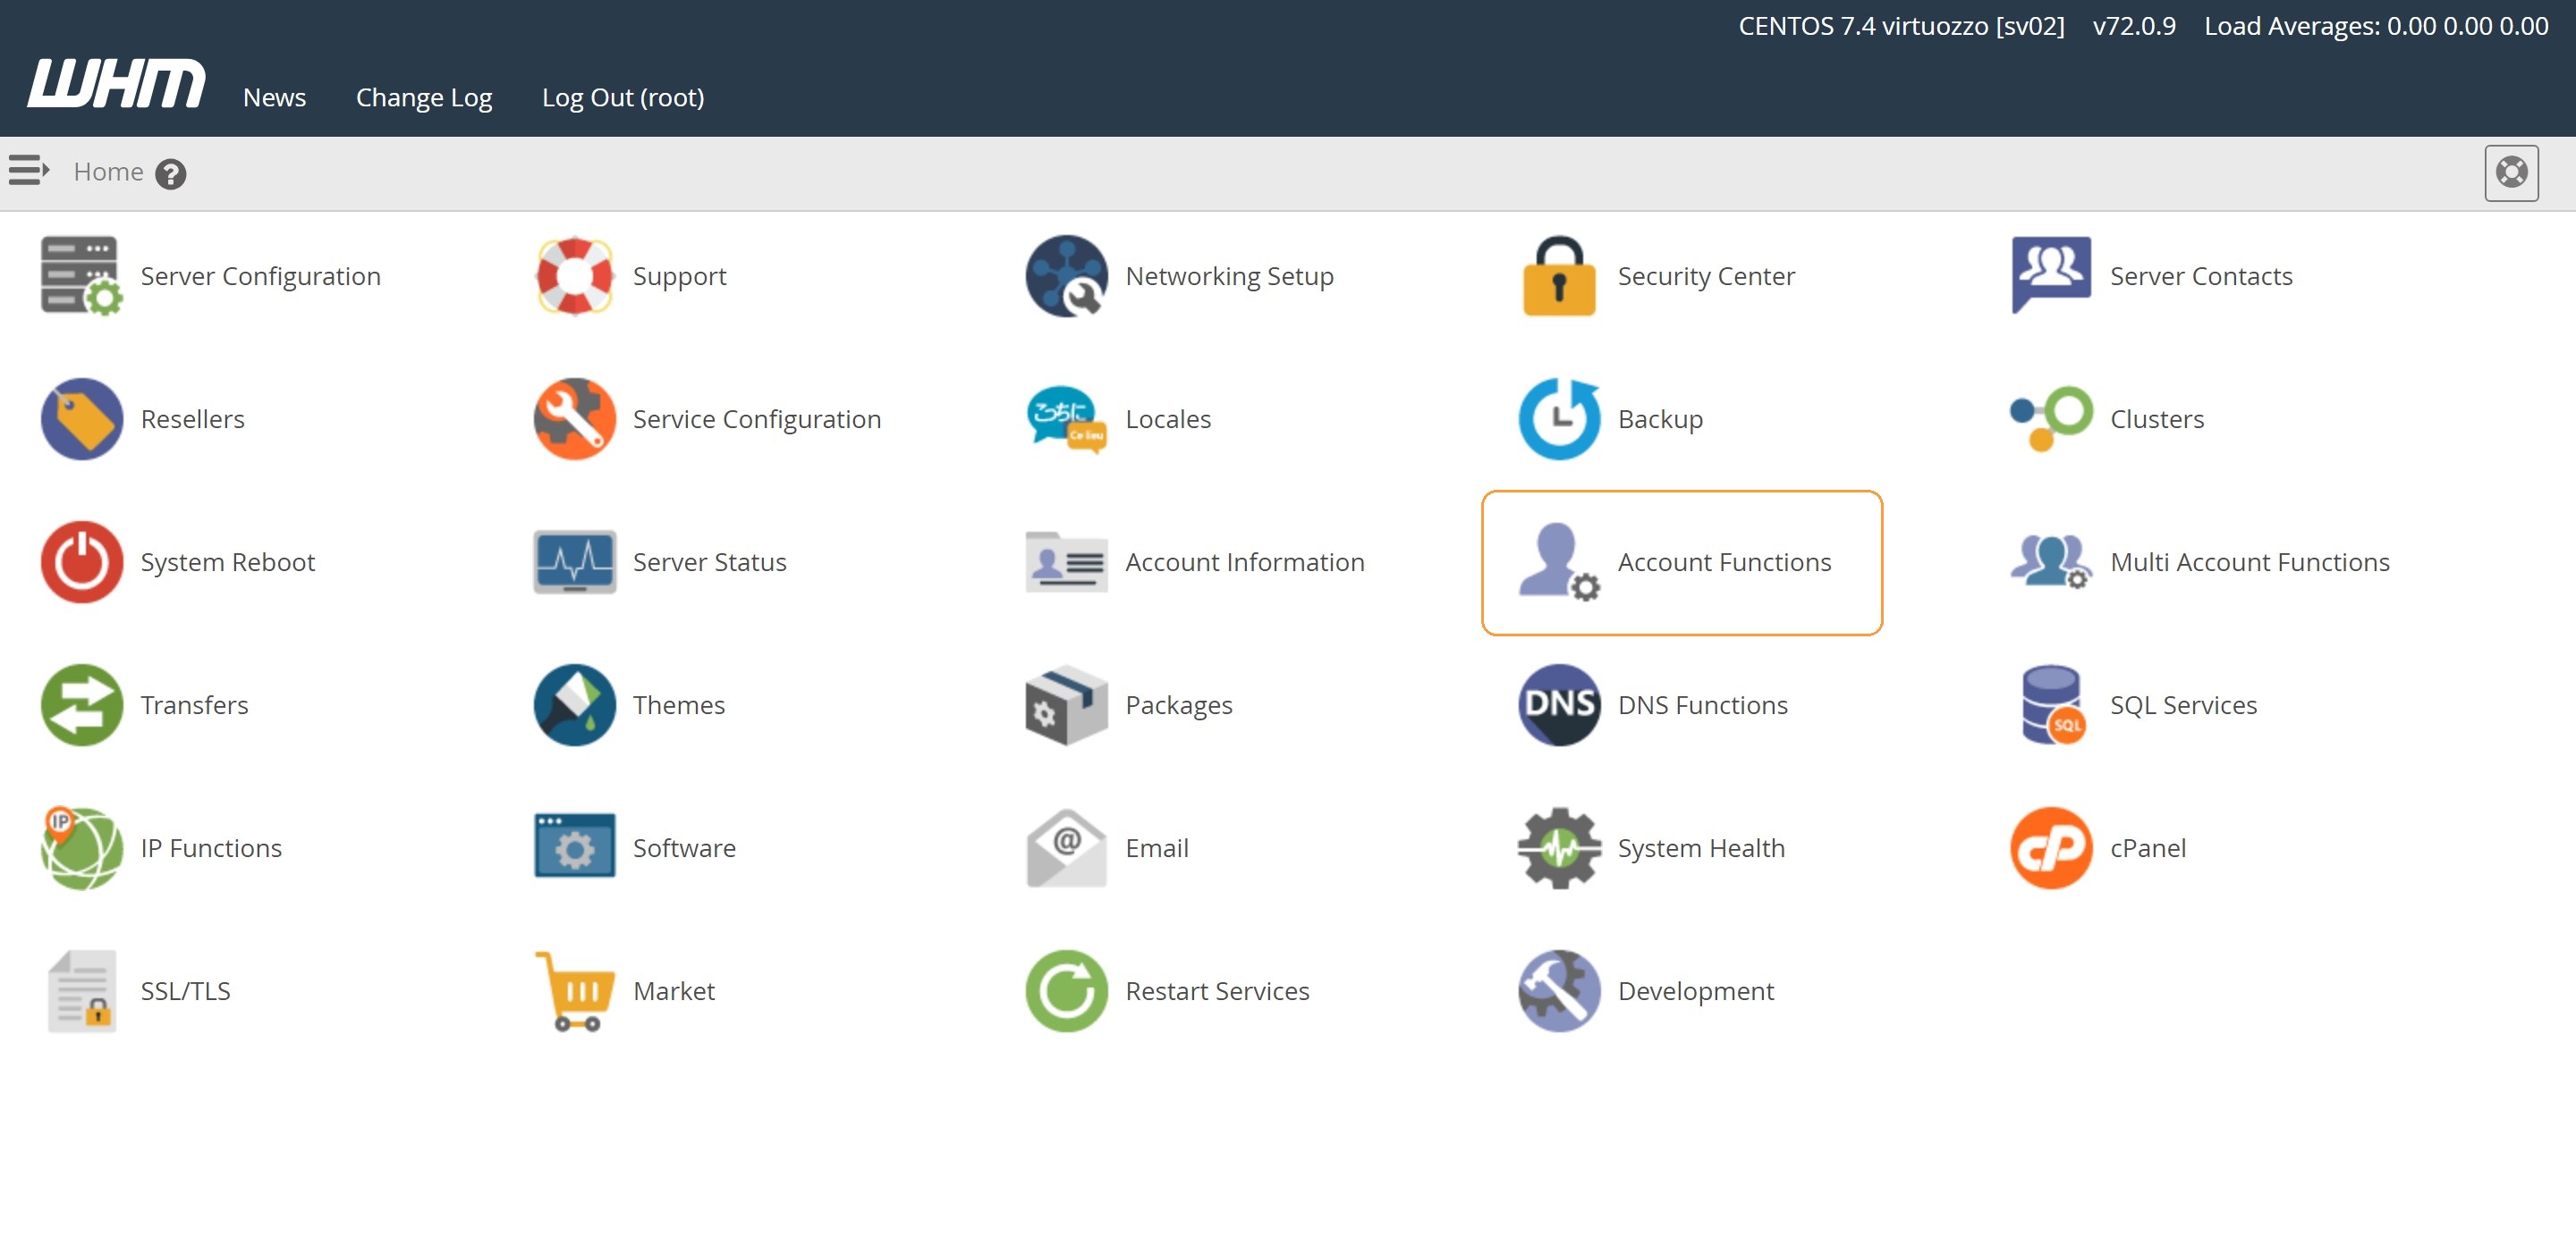Click the System Health label

coord(1701,847)
